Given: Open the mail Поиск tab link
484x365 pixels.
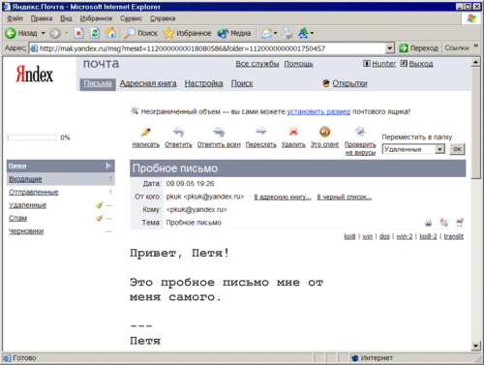Looking at the screenshot, I should pyautogui.click(x=242, y=83).
